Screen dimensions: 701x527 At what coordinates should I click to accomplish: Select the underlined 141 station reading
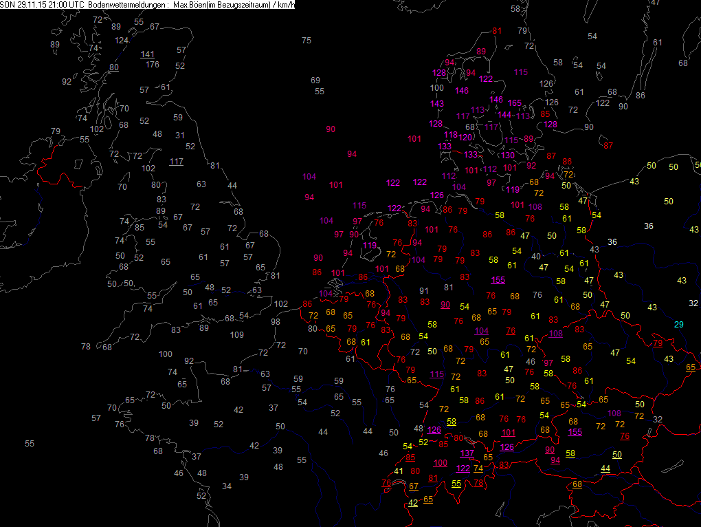click(148, 54)
